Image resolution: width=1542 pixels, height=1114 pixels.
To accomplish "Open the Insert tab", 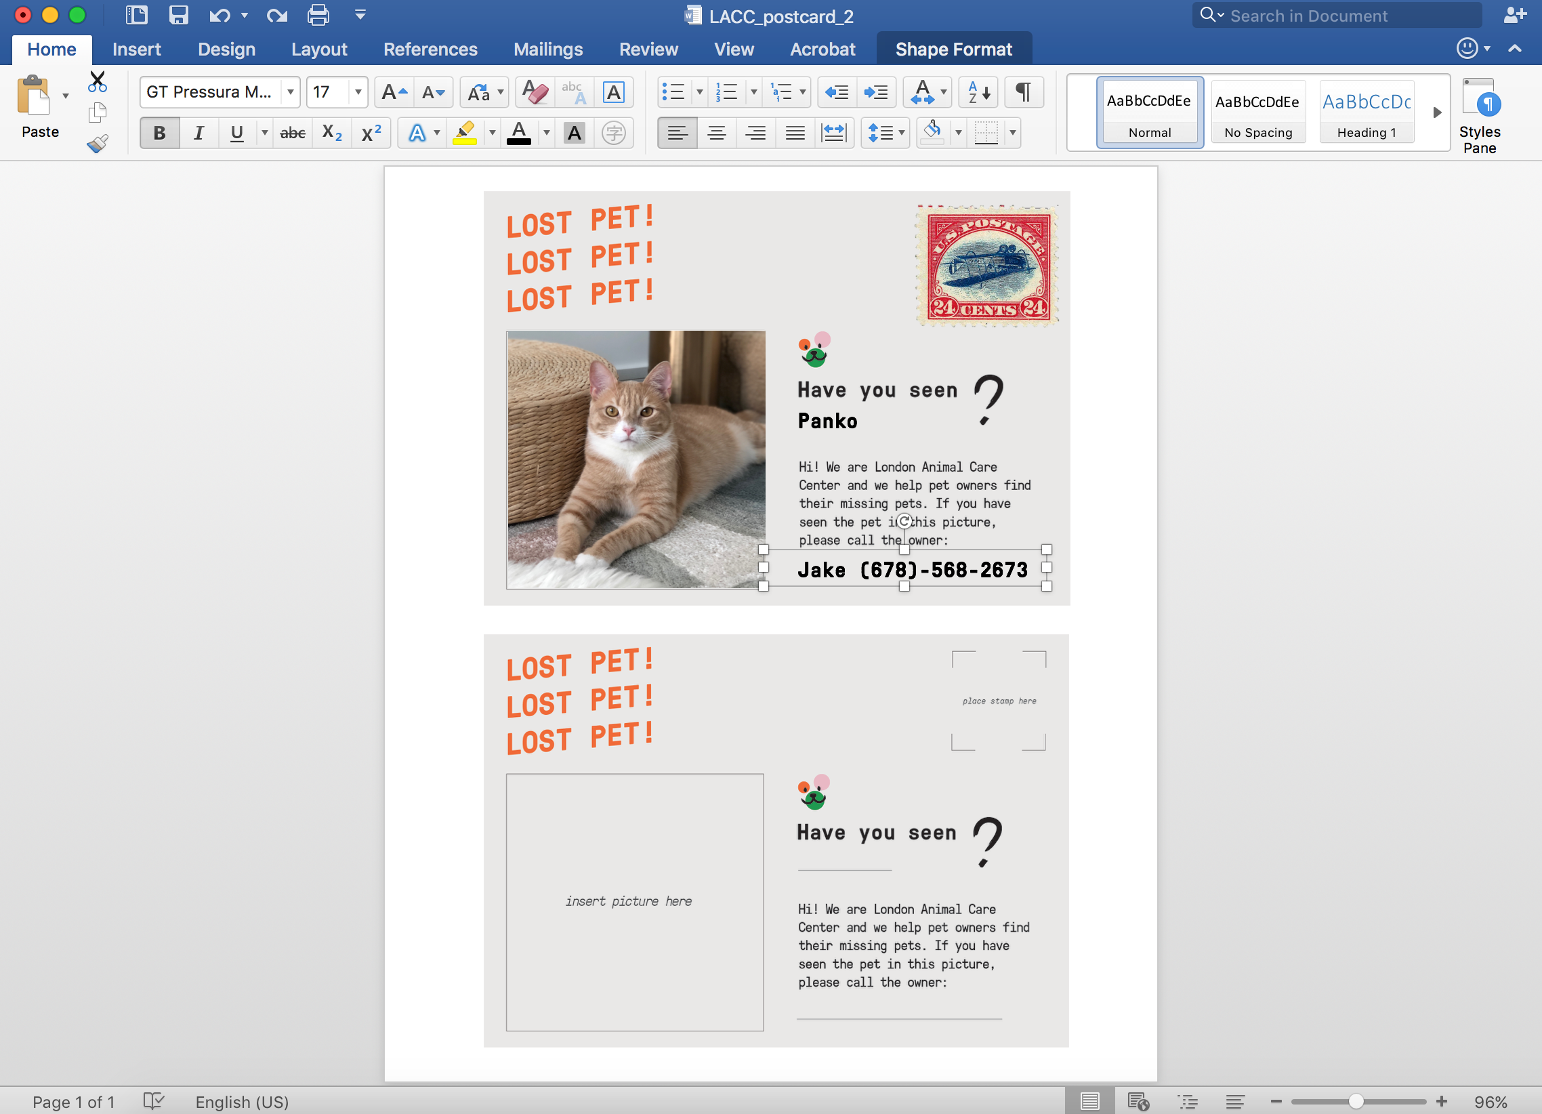I will tap(137, 49).
